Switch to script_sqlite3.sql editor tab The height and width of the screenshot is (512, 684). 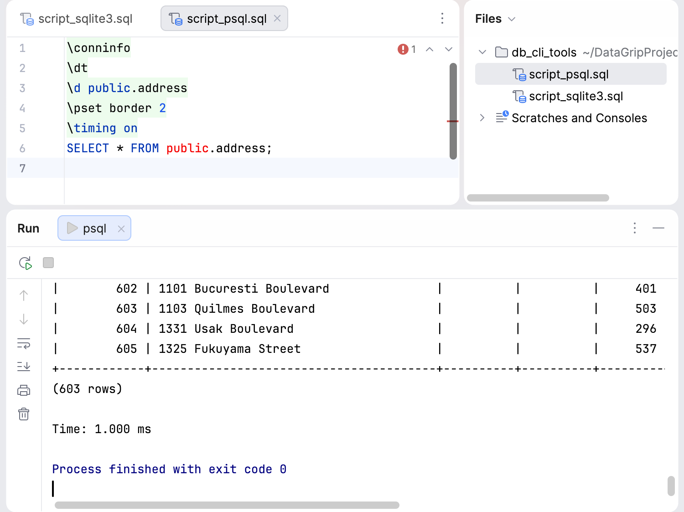coord(77,19)
